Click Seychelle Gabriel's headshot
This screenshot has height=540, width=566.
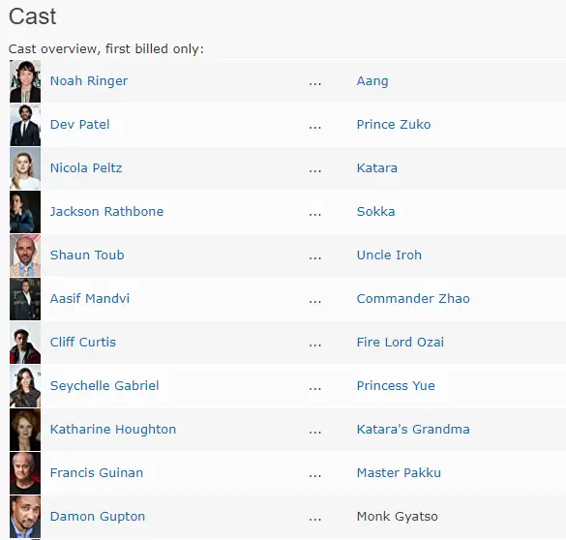coord(25,386)
